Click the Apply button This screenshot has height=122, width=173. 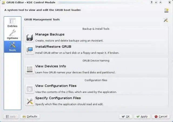(142, 117)
